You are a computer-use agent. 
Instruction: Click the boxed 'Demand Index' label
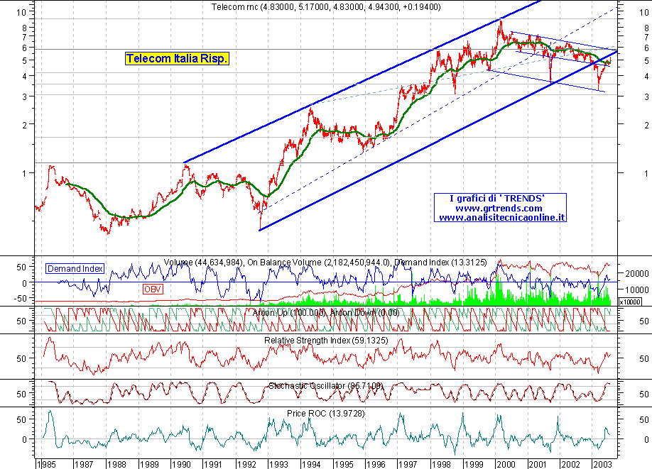pyautogui.click(x=75, y=269)
